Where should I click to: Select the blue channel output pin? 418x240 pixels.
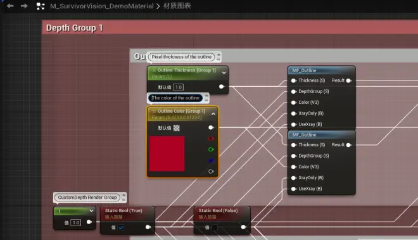pyautogui.click(x=211, y=161)
